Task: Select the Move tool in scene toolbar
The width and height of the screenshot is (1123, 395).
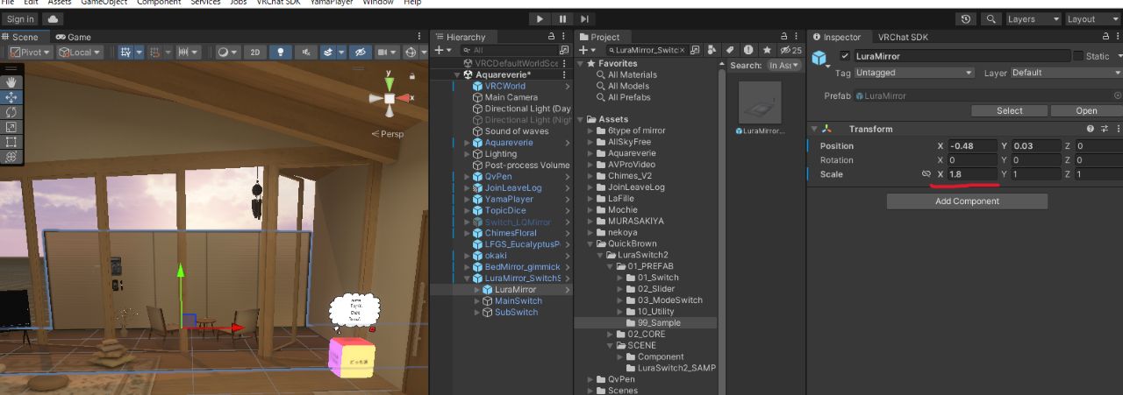Action: click(11, 97)
